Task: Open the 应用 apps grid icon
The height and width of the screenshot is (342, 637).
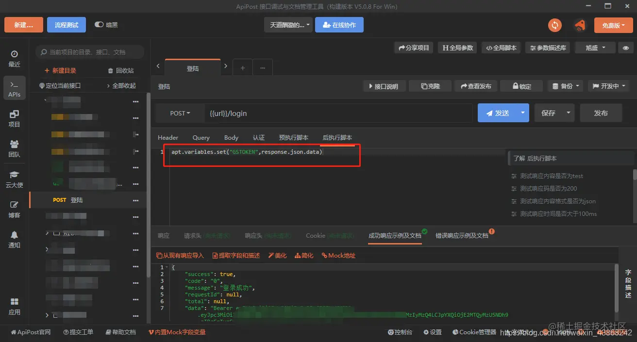Action: click(14, 306)
